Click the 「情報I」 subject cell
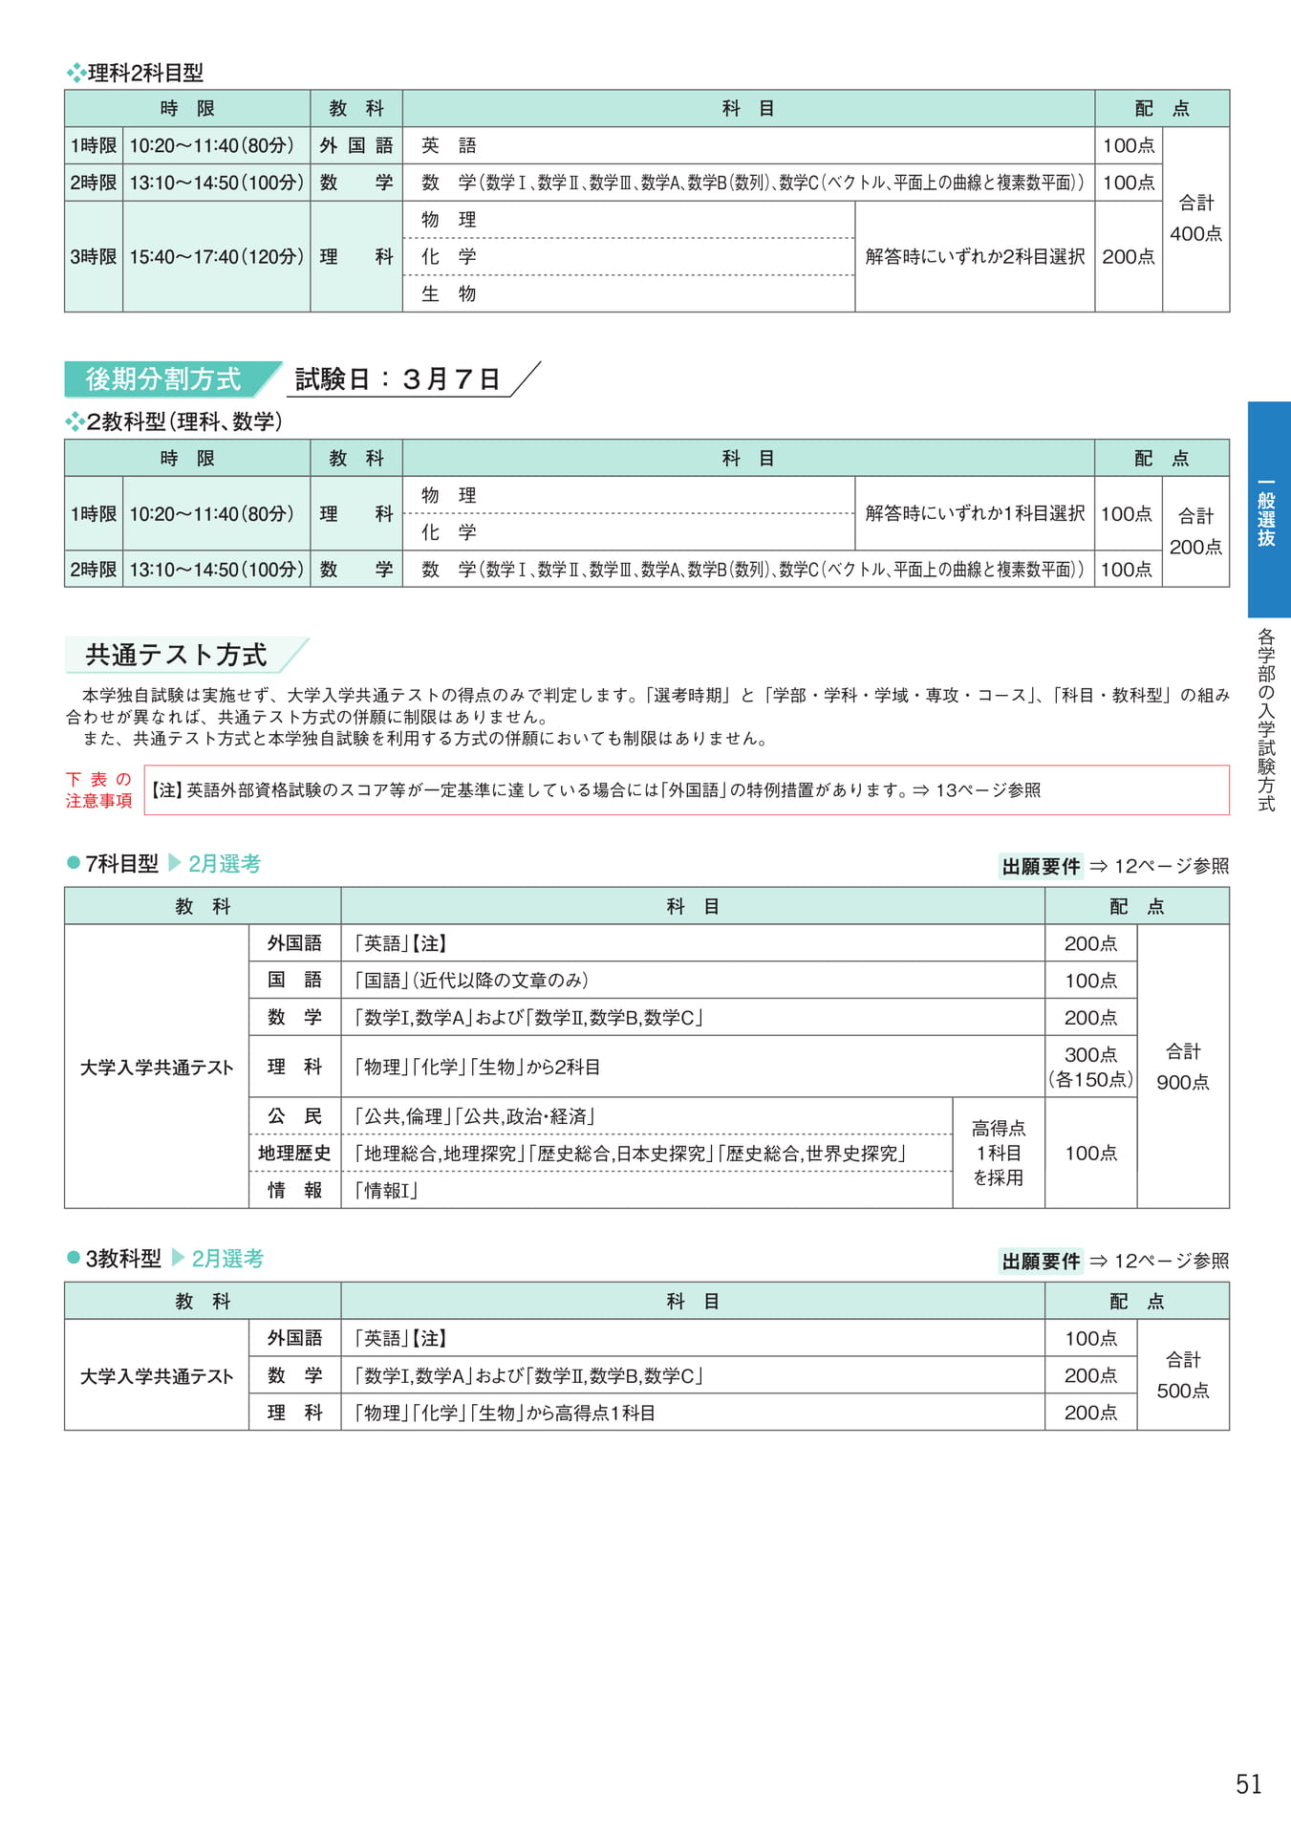 pyautogui.click(x=647, y=1190)
